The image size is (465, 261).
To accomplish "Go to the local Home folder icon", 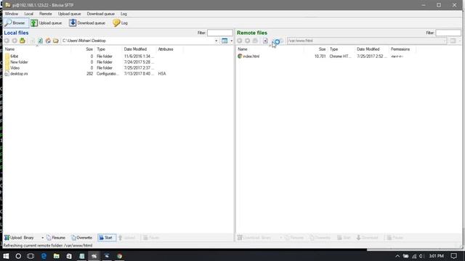I will tap(48, 41).
